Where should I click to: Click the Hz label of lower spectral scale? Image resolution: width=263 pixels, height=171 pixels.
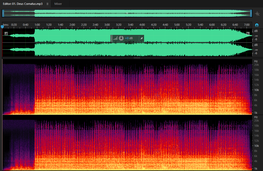[x=256, y=117]
